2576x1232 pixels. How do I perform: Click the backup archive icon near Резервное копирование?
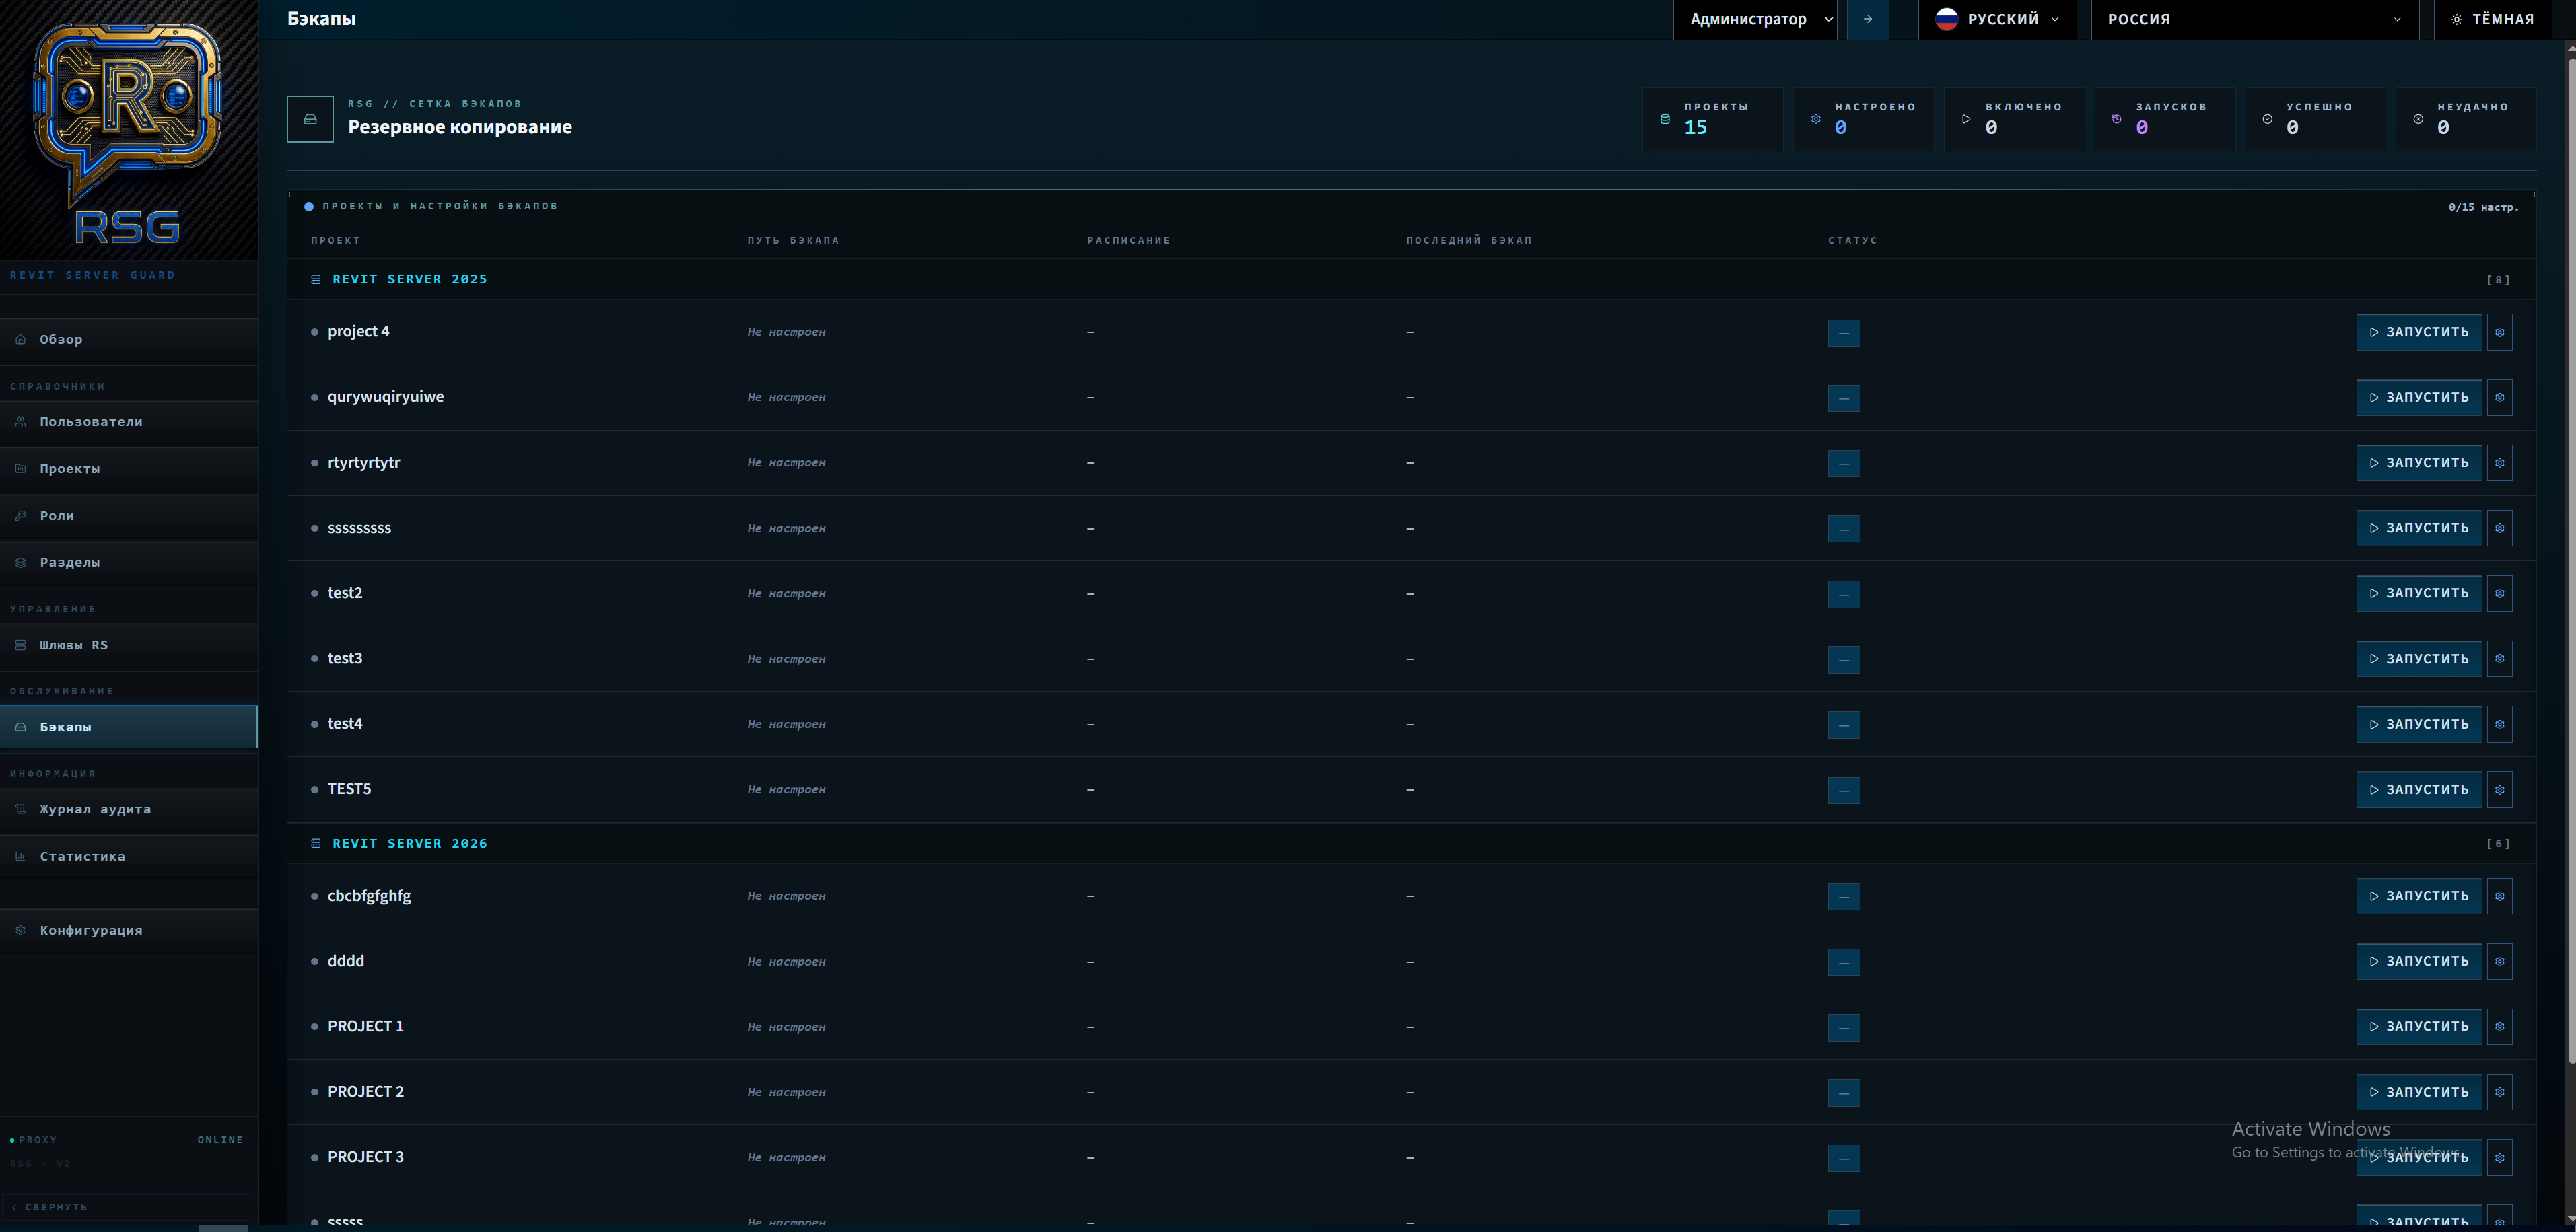(x=310, y=119)
